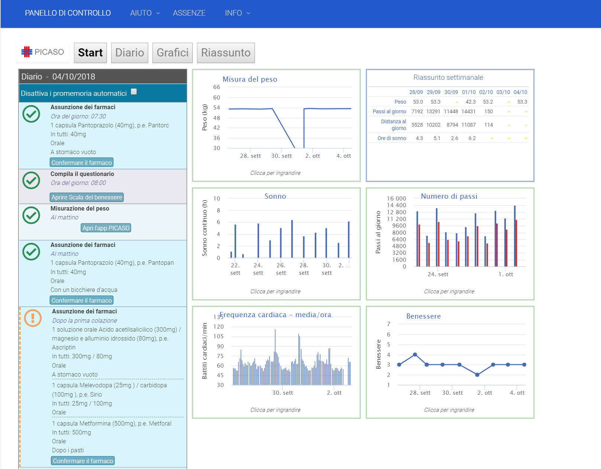Screen dimensions: 601x469
Task: Open PANELLO DI CONTROLLO in navbar
Action: tap(68, 13)
